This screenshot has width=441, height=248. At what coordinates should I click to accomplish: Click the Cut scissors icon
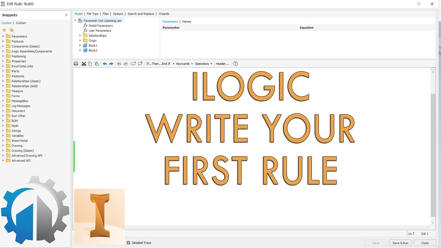(84, 64)
